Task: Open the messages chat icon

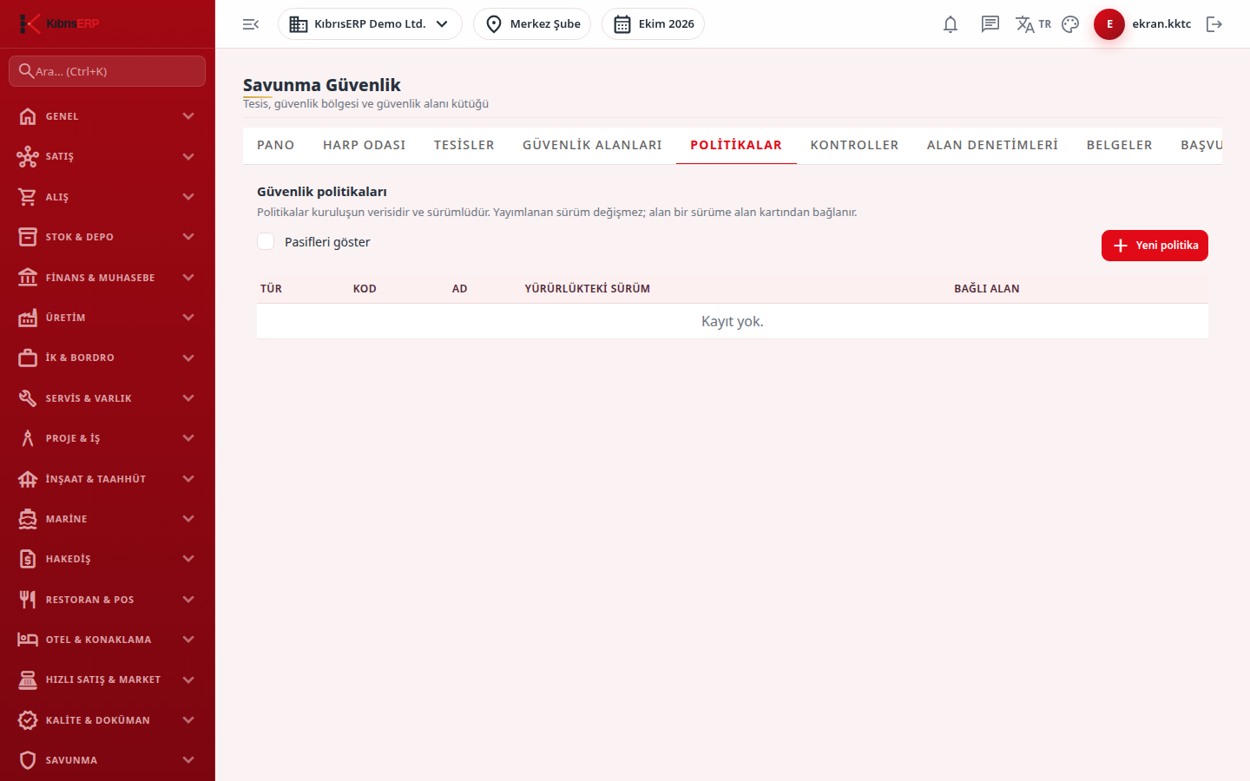Action: (990, 24)
